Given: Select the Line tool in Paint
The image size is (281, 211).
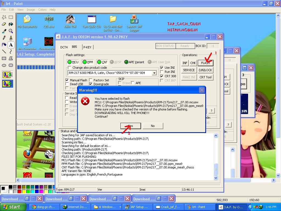Looking at the screenshot, I should [x=4, y=52].
